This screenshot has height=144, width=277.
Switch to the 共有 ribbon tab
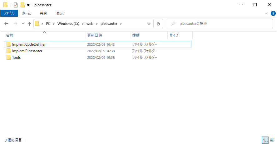coord(43,13)
